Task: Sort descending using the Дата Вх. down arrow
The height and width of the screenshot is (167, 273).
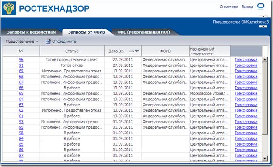Action: click(x=137, y=51)
